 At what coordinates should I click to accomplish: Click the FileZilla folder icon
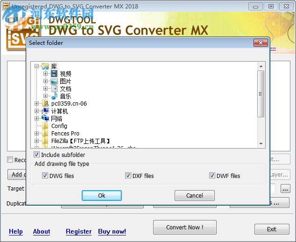click(45, 141)
